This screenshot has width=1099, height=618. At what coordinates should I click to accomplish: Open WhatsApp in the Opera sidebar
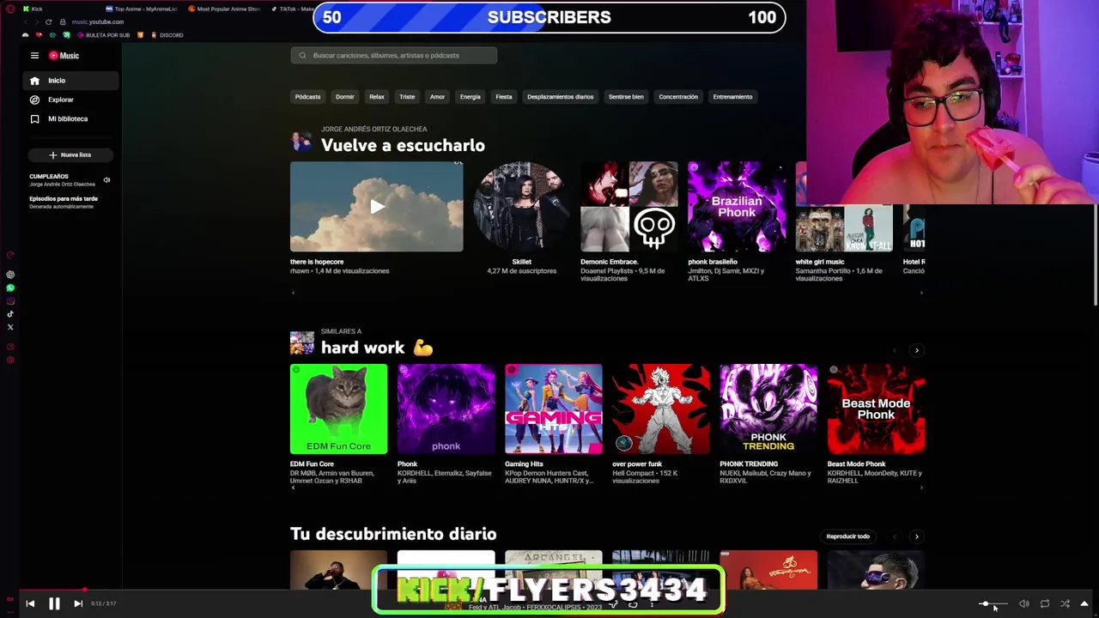pos(10,288)
